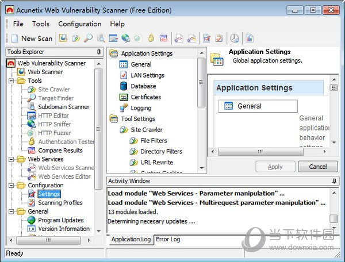Screen dimensions: 345x262
Task: Switch to the Error Log tab
Action: pos(168,240)
